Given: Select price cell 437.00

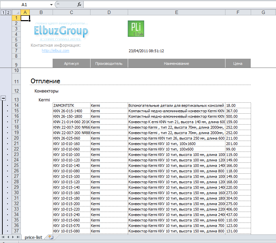Looking at the screenshot, I should point(238,215).
